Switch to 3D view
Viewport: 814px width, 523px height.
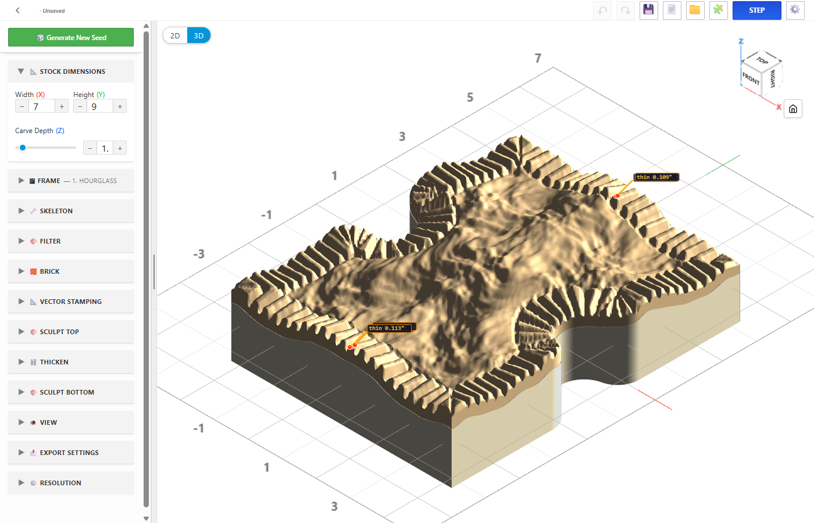click(199, 35)
